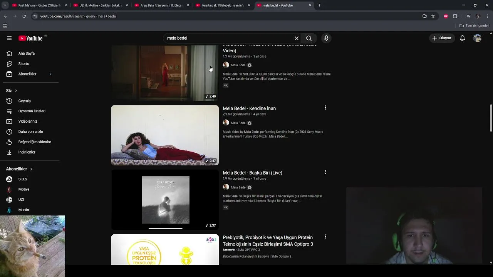The image size is (493, 277).
Task: Expand the Abonelikler section header
Action: 19,169
